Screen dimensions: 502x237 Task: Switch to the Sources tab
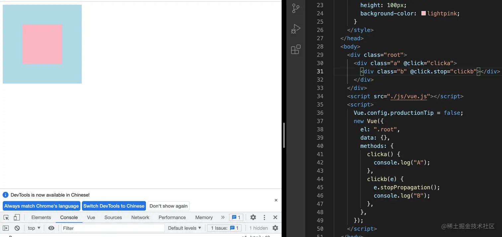(x=113, y=217)
